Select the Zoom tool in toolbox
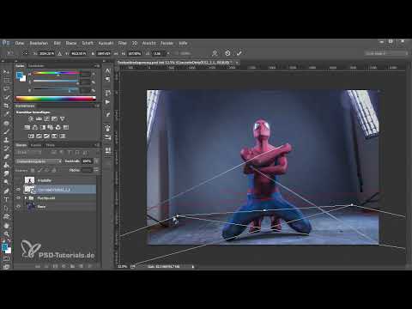Viewport: 412px width, 309px height. tap(6, 233)
